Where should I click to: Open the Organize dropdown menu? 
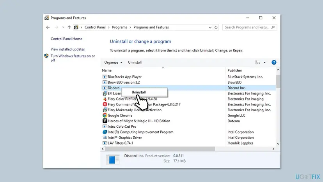tap(113, 62)
